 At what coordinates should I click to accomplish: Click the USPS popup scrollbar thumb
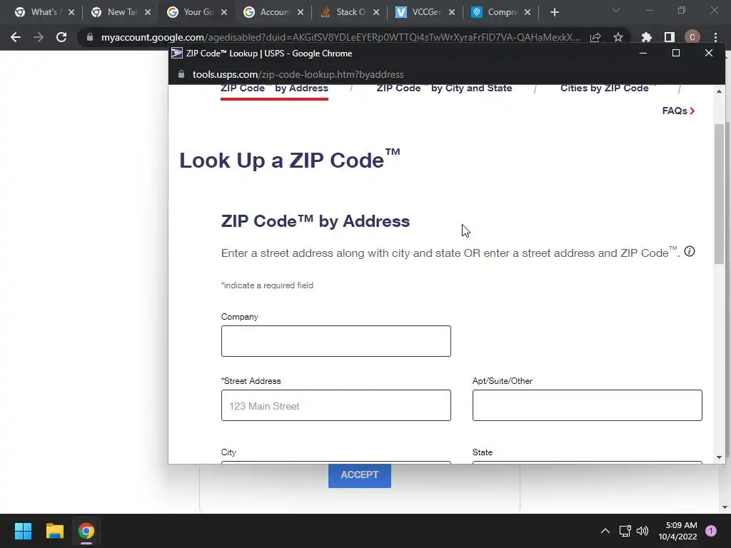[x=719, y=193]
